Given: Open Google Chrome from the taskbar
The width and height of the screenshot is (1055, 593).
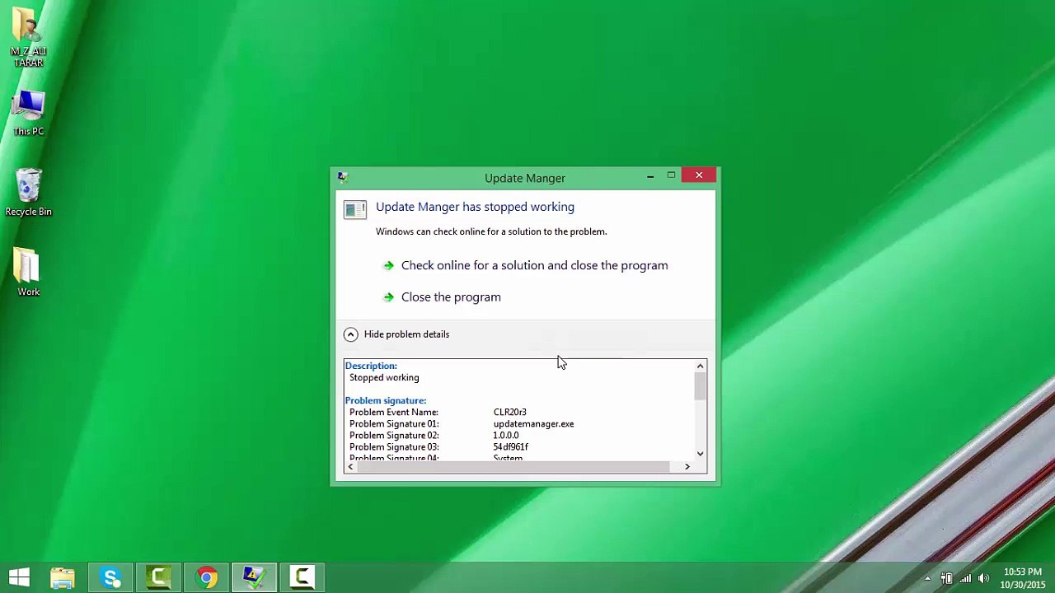Looking at the screenshot, I should (207, 577).
